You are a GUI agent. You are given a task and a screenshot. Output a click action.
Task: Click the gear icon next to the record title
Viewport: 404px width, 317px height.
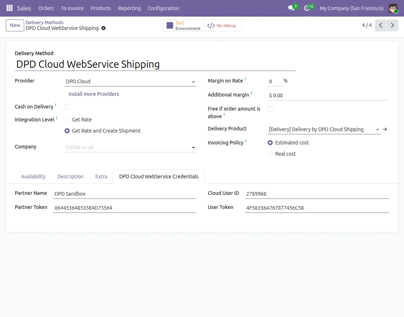(x=104, y=28)
